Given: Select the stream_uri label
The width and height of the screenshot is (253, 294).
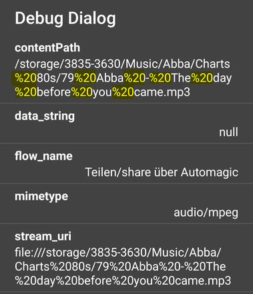Looking at the screenshot, I should click(43, 237).
